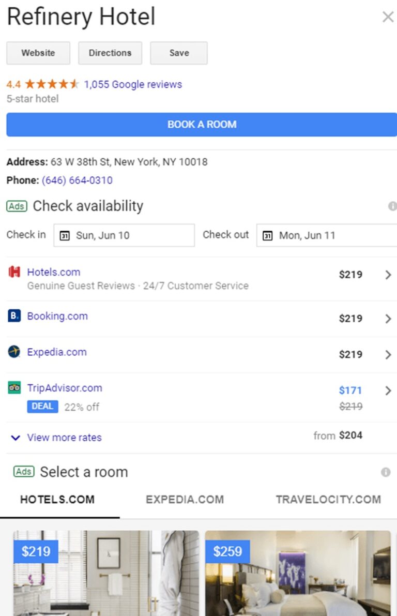Call the hotel phone number link
Screen dimensions: 397x616
pyautogui.click(x=77, y=181)
